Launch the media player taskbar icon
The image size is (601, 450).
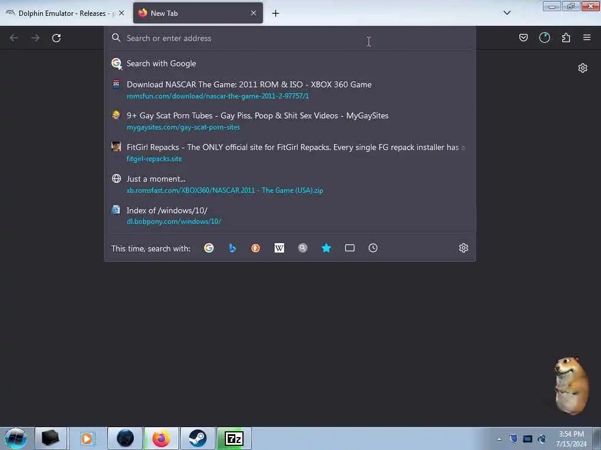point(87,438)
